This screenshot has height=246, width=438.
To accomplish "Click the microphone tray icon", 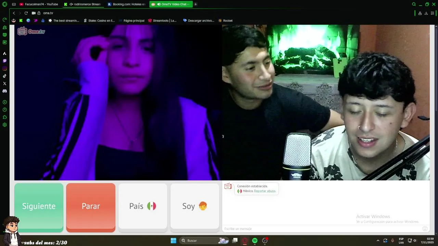I will (x=392, y=241).
